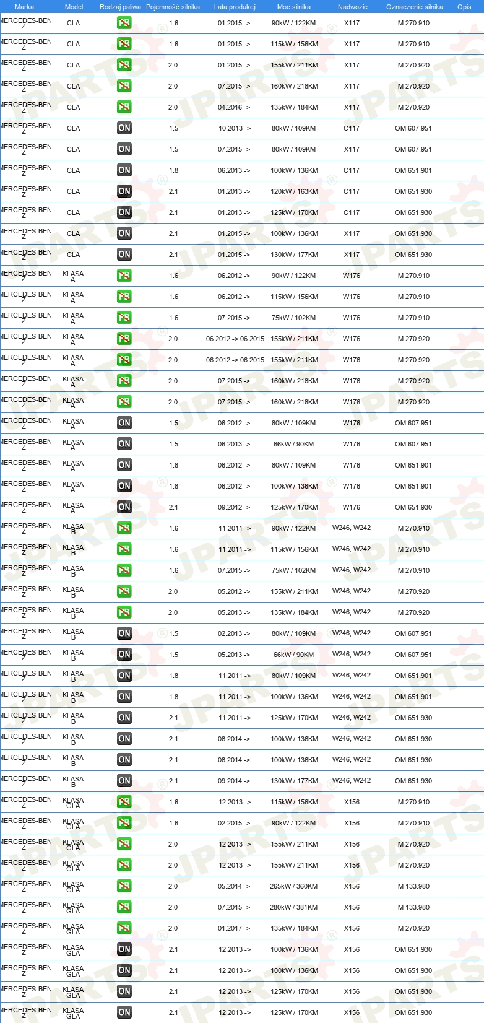Click the 09.2012 -> production date cell
The image size is (484, 1023).
click(x=234, y=507)
